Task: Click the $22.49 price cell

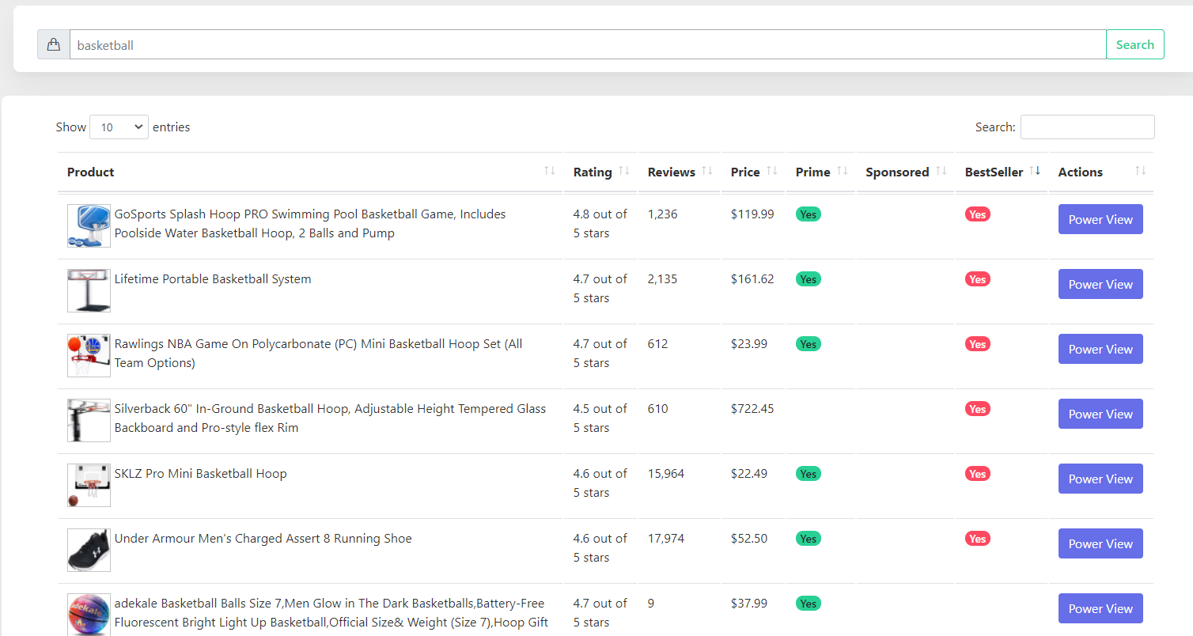Action: 749,474
